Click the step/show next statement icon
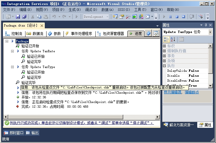 pyautogui.click(x=192, y=17)
